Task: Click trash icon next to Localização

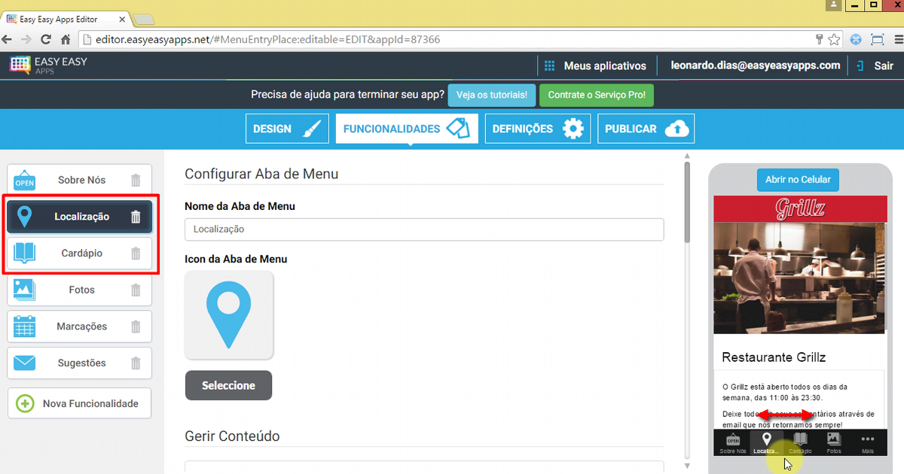Action: point(136,217)
